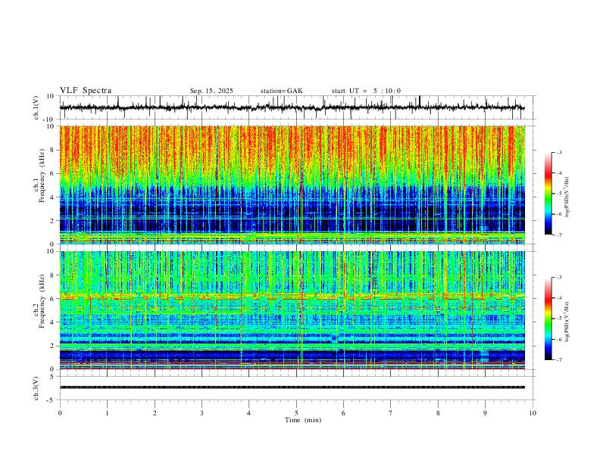Click the ch.1 spectrogram plot
Viewport: 600px width, 463px height.
[292, 185]
